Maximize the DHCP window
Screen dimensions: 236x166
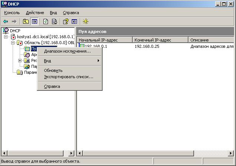pyautogui.click(x=224, y=4)
